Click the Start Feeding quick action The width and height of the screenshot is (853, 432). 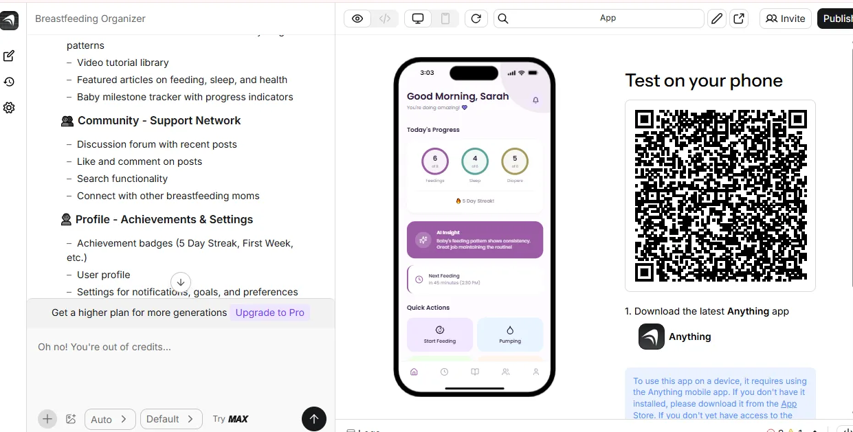(440, 334)
